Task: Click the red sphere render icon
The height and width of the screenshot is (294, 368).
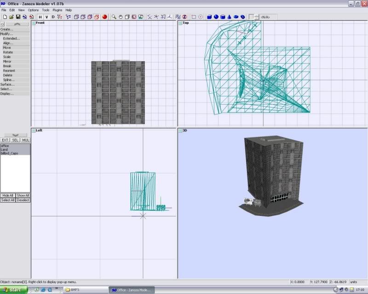Action: pyautogui.click(x=104, y=17)
